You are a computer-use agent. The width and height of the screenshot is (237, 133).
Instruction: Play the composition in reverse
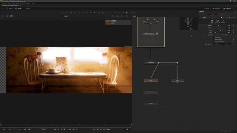61,129
